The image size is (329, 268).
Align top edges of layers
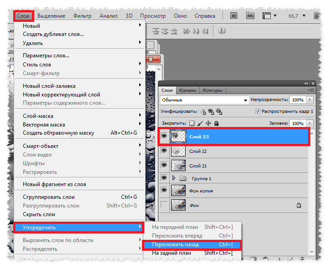156,31
